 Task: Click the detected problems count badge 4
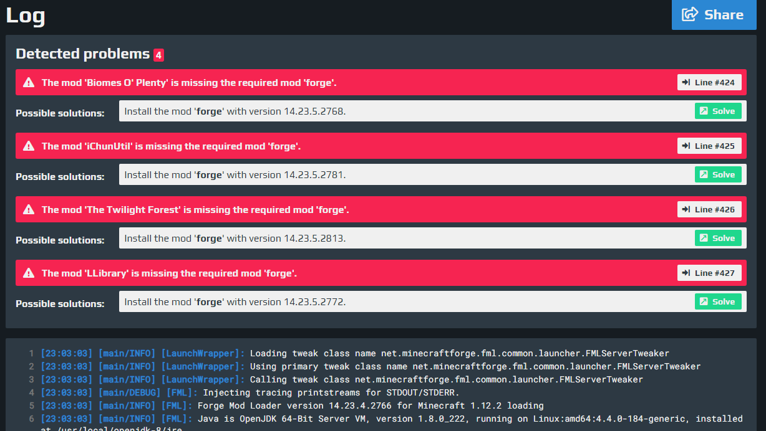pyautogui.click(x=158, y=55)
